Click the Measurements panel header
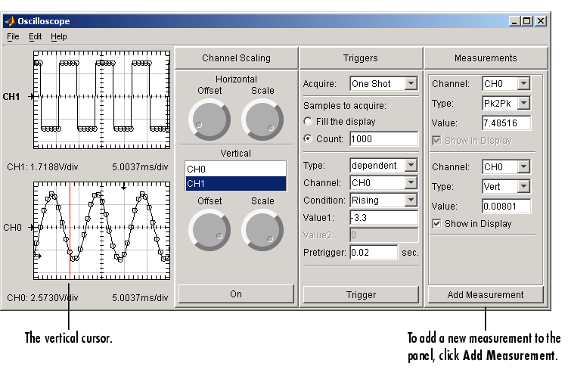 click(486, 58)
